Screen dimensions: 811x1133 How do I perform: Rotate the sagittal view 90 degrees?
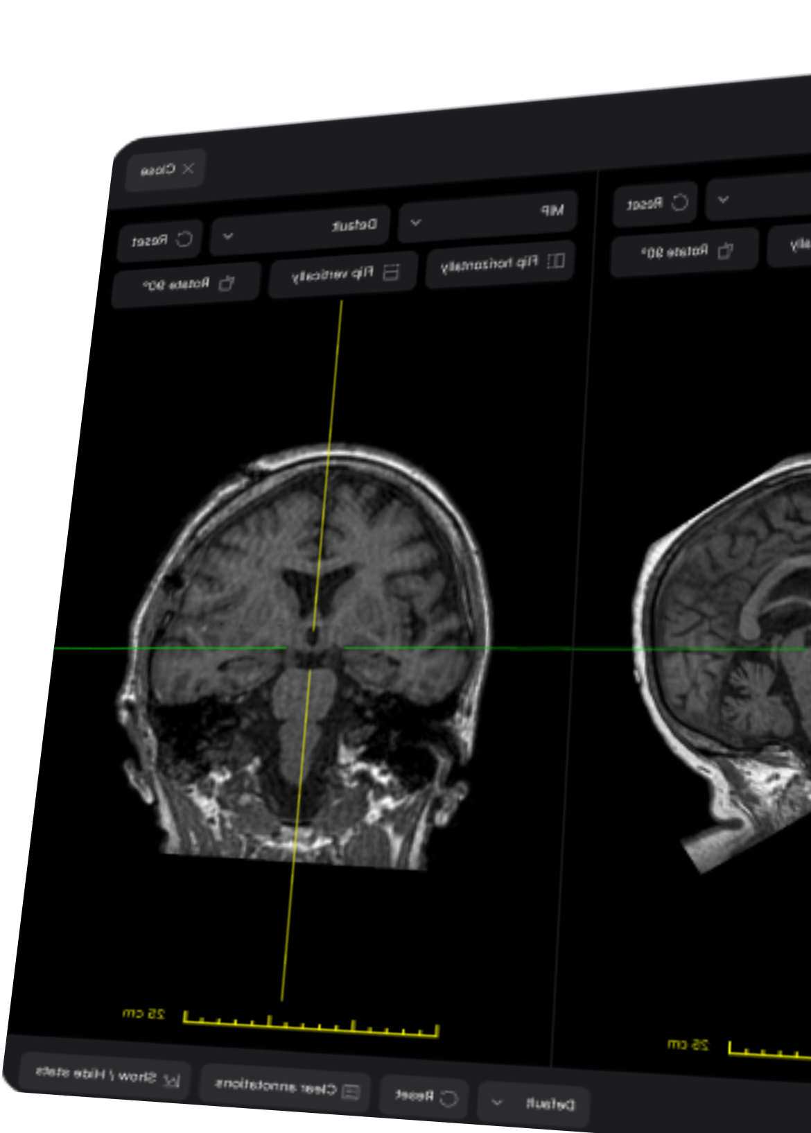(685, 251)
